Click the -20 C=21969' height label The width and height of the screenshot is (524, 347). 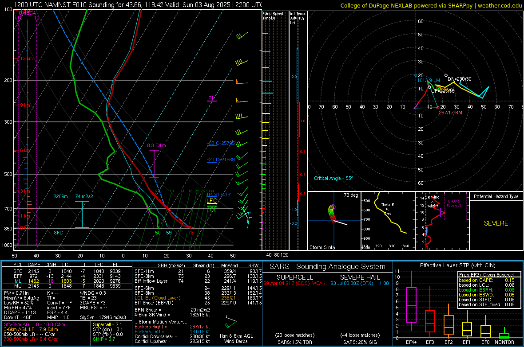point(221,160)
